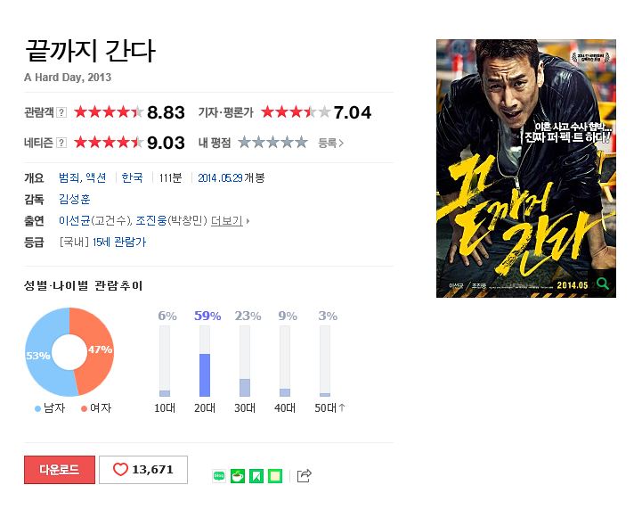Screen dimensions: 642x518
Task: Open the actor 조진웅 link
Action: [x=151, y=221]
